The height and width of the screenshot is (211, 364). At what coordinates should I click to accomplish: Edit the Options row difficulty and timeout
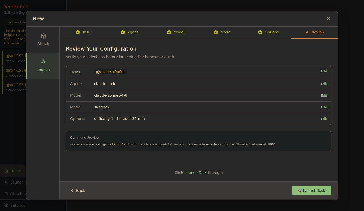click(x=324, y=119)
